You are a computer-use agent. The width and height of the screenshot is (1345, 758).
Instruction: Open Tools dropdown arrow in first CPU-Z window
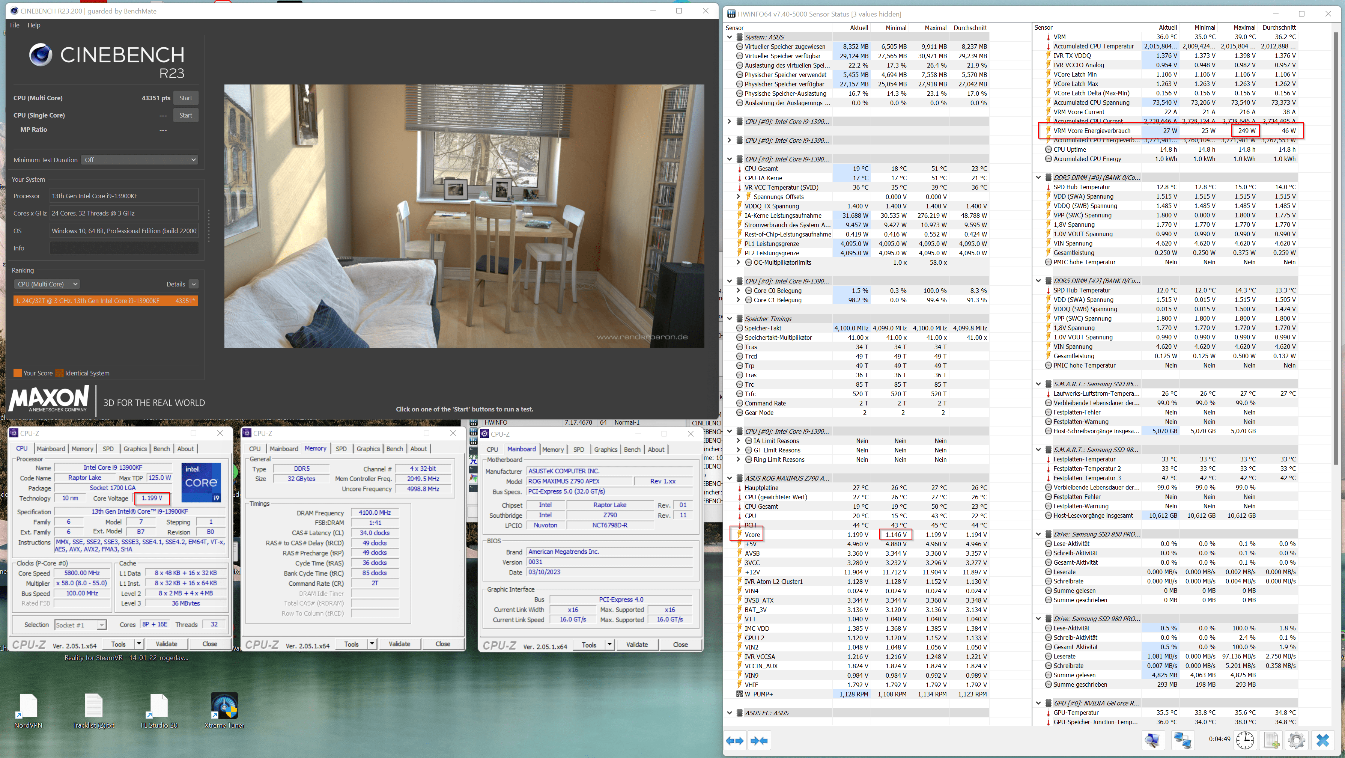pyautogui.click(x=139, y=644)
